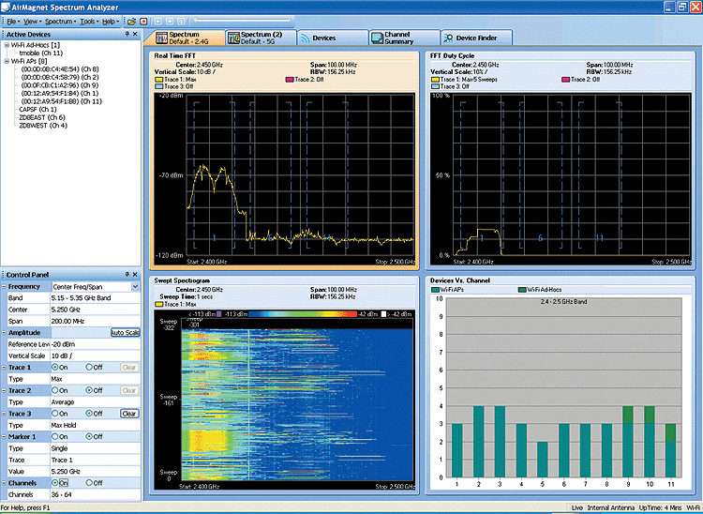Select Trace 2 Off radio button

[89, 390]
